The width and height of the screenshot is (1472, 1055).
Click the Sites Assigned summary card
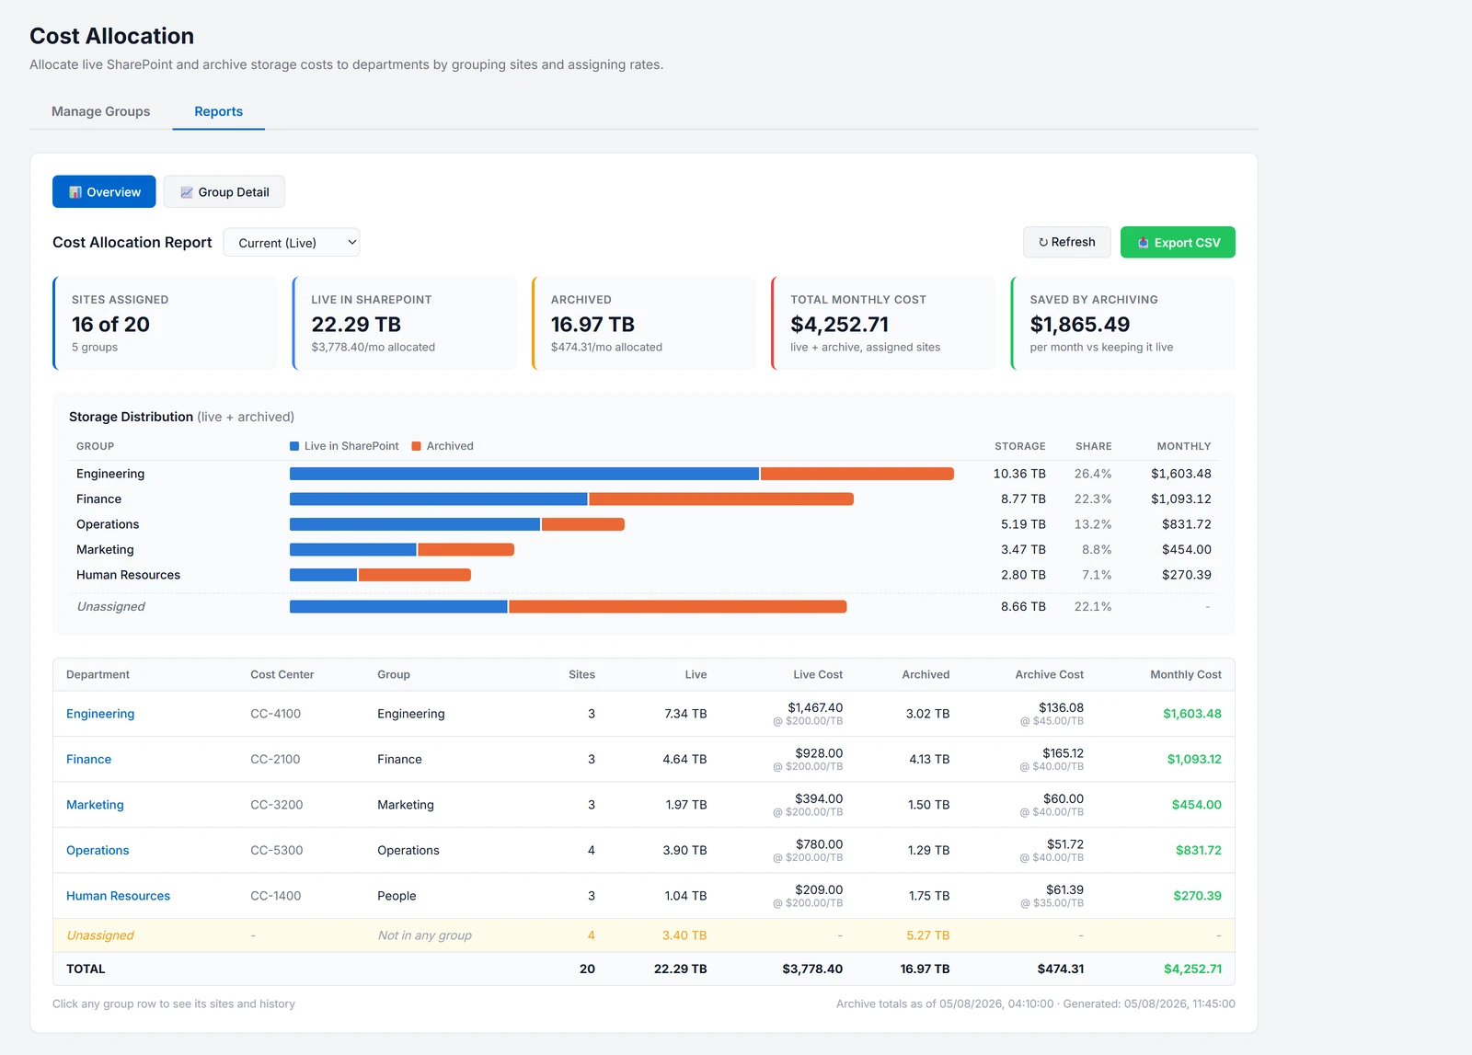coord(165,324)
